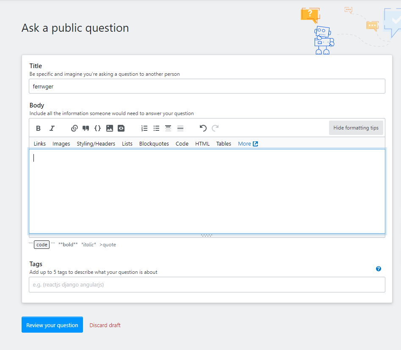The height and width of the screenshot is (350, 401).
Task: Click inside the Body text editor
Action: (x=207, y=191)
